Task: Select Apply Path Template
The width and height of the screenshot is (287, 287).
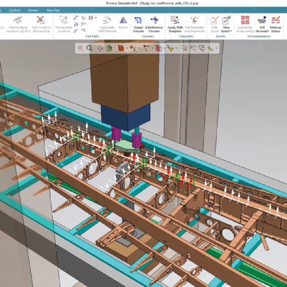Action: pyautogui.click(x=174, y=24)
